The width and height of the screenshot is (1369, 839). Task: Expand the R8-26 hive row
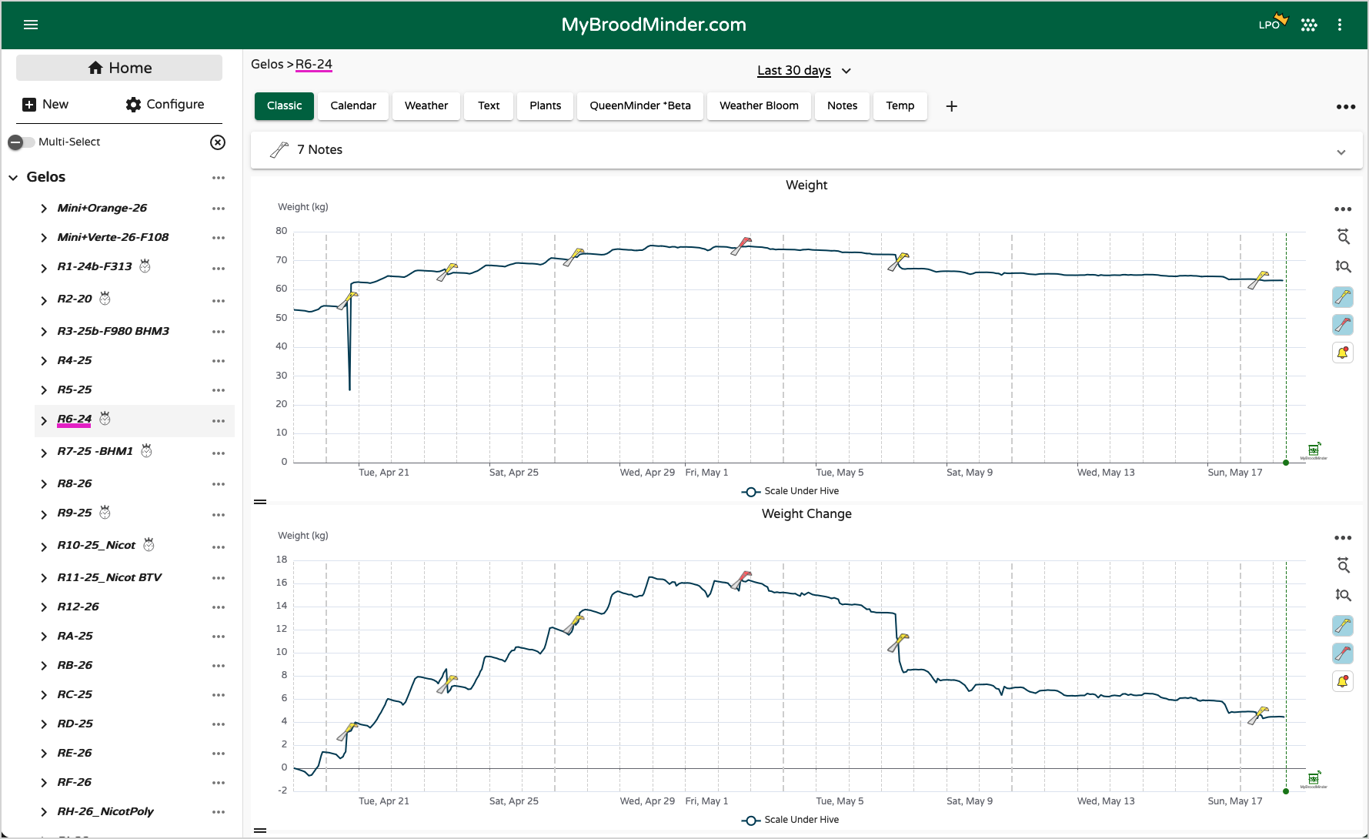pos(44,484)
